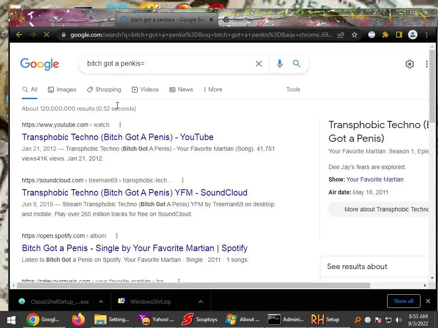
Task: Open the YFM SoundCloud result link
Action: pyautogui.click(x=135, y=193)
